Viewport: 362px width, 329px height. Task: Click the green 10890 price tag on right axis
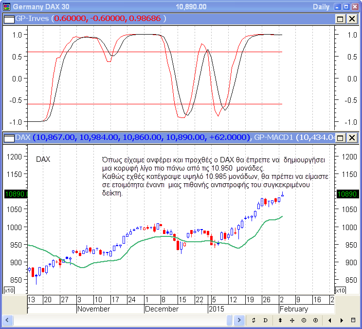coord(348,194)
